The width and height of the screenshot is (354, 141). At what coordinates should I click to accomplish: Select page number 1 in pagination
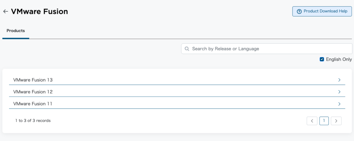click(324, 121)
